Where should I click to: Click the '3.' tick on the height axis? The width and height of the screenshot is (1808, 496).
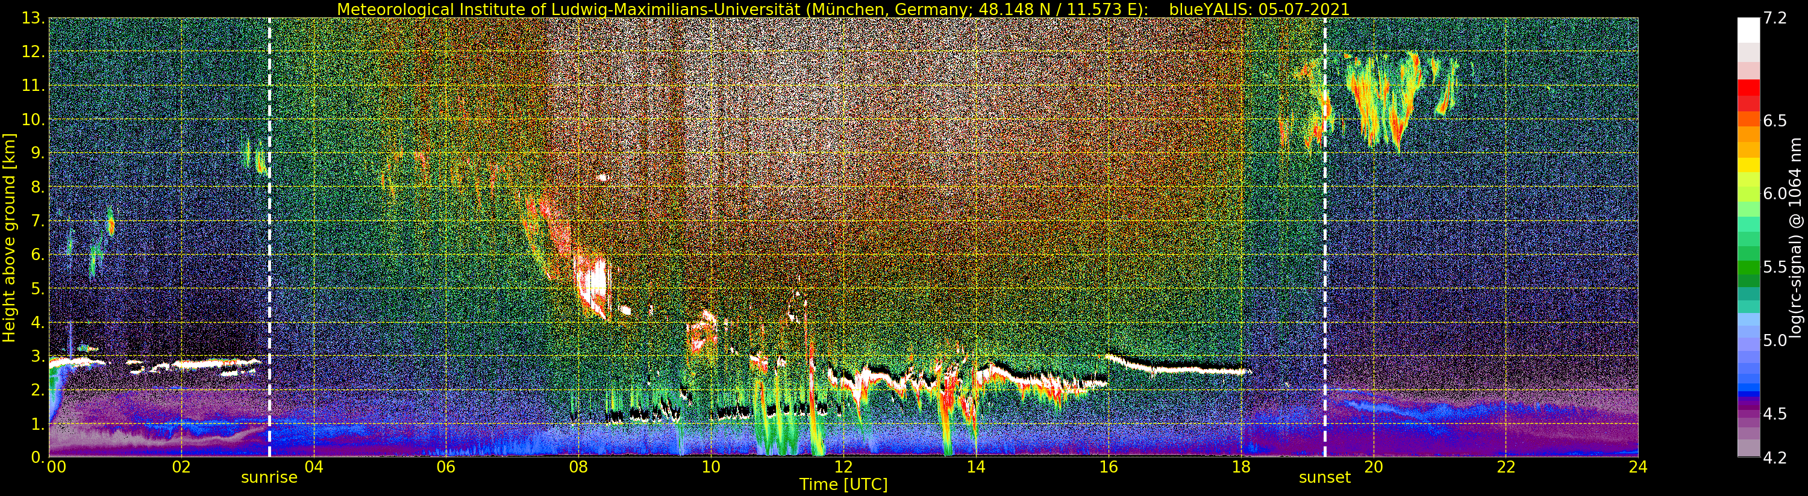[37, 356]
